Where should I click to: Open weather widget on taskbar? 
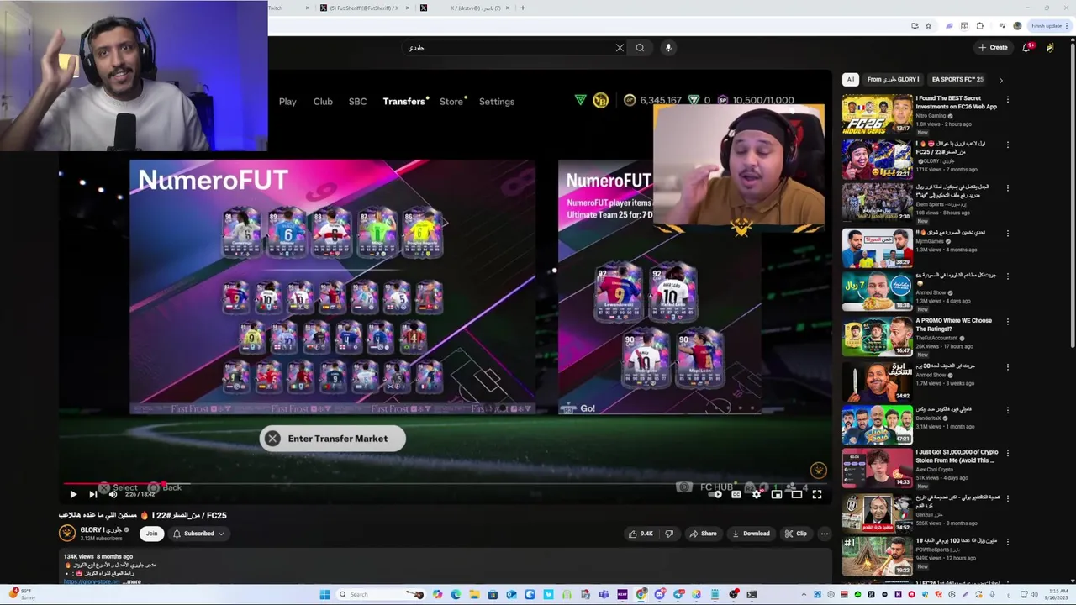24,595
